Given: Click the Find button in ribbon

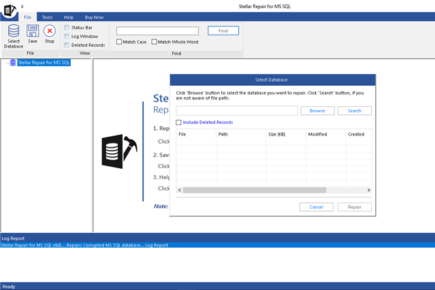Looking at the screenshot, I should 223,31.
